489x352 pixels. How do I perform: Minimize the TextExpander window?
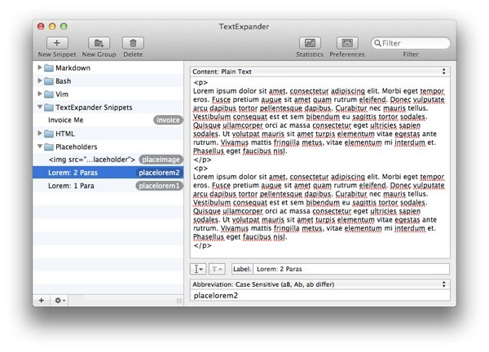tap(52, 27)
